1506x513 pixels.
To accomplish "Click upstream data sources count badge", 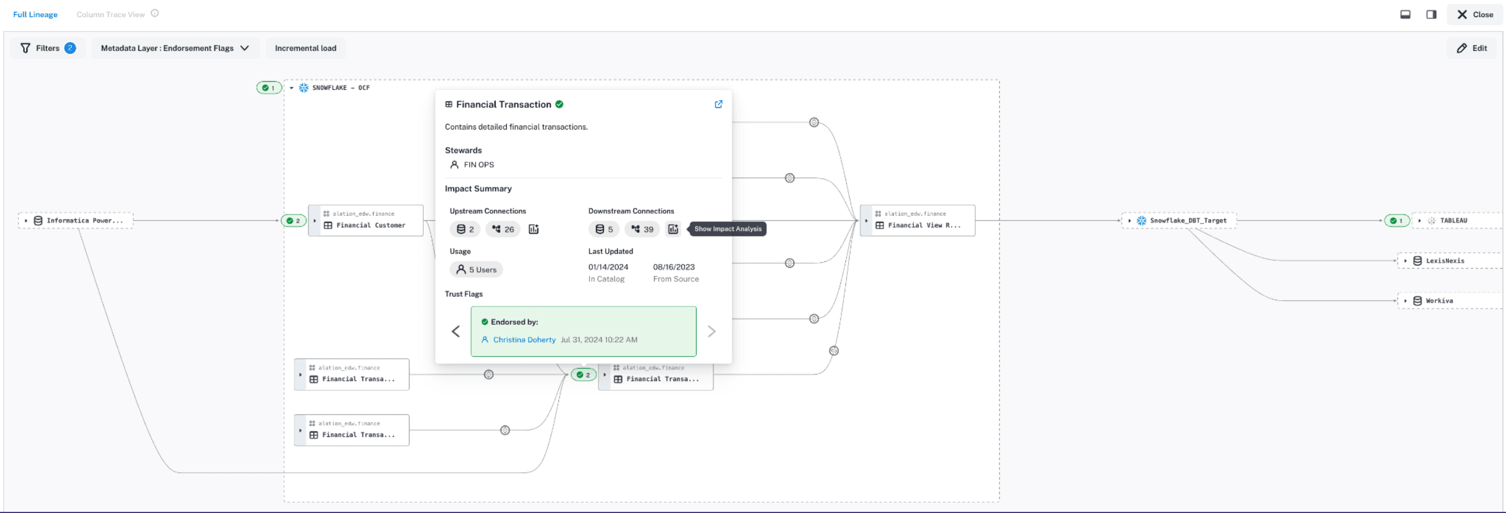I will click(x=465, y=229).
